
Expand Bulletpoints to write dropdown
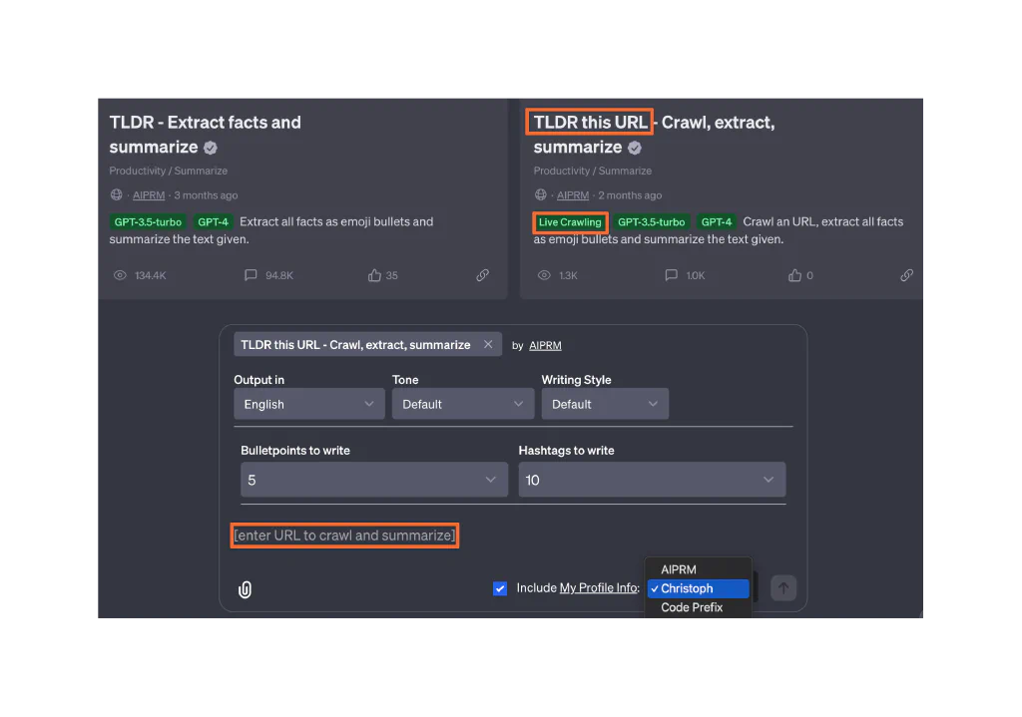pyautogui.click(x=372, y=480)
